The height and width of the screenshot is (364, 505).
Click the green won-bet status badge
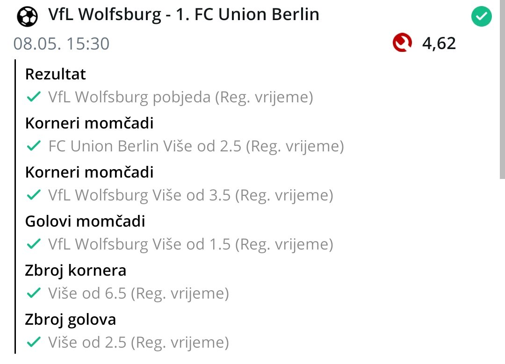pyautogui.click(x=481, y=18)
